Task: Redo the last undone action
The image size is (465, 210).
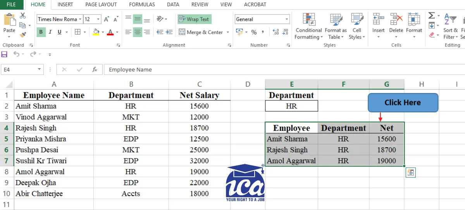Action: [33, 54]
